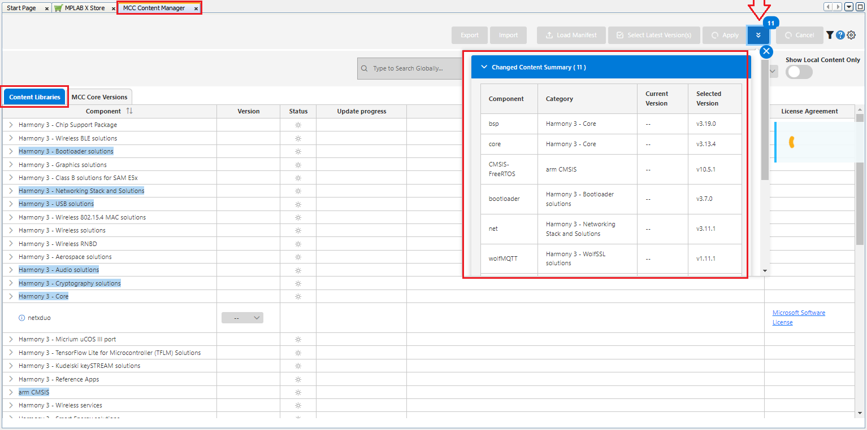
Task: Click the filter funnel icon
Action: click(830, 35)
